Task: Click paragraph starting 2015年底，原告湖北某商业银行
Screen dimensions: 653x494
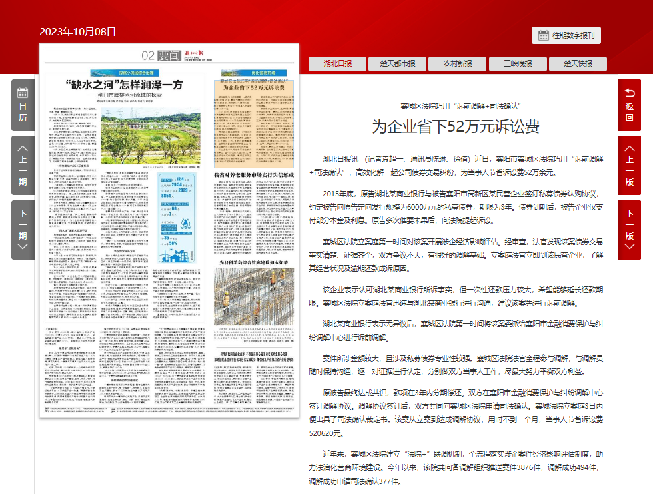Action: (x=456, y=207)
